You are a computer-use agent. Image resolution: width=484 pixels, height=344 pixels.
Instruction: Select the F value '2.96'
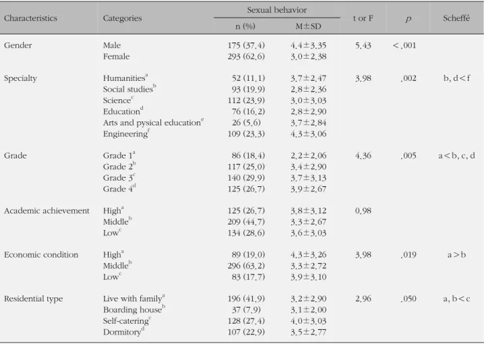pos(363,299)
